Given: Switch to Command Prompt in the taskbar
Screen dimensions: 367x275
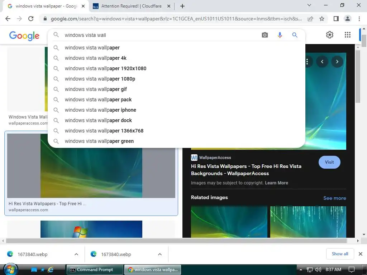Looking at the screenshot, I should coord(95,270).
